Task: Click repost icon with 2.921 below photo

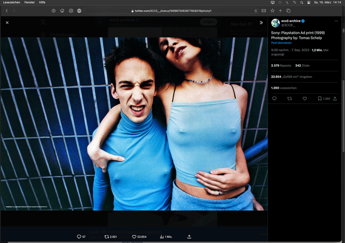Action: pos(111,237)
